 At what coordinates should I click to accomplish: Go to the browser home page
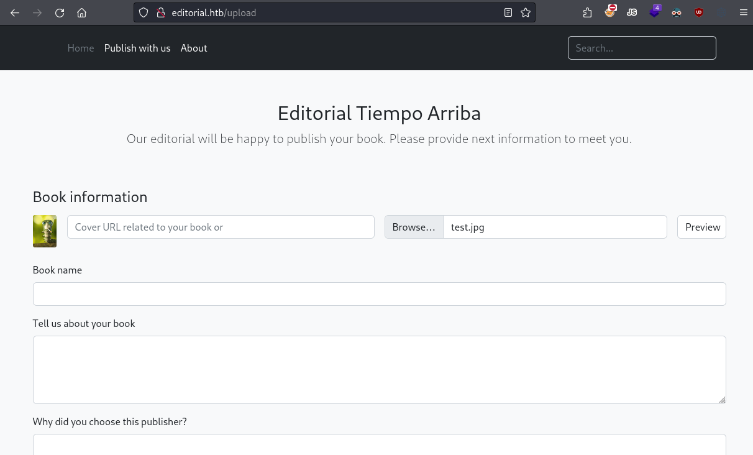pos(82,12)
